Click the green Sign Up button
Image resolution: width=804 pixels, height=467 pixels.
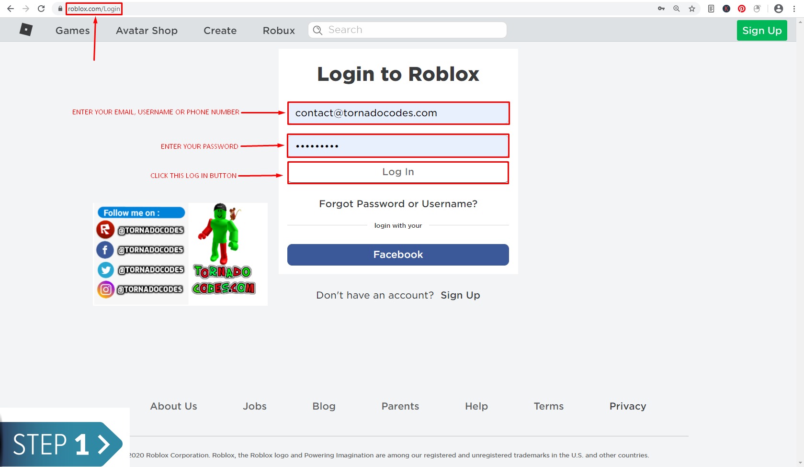762,31
